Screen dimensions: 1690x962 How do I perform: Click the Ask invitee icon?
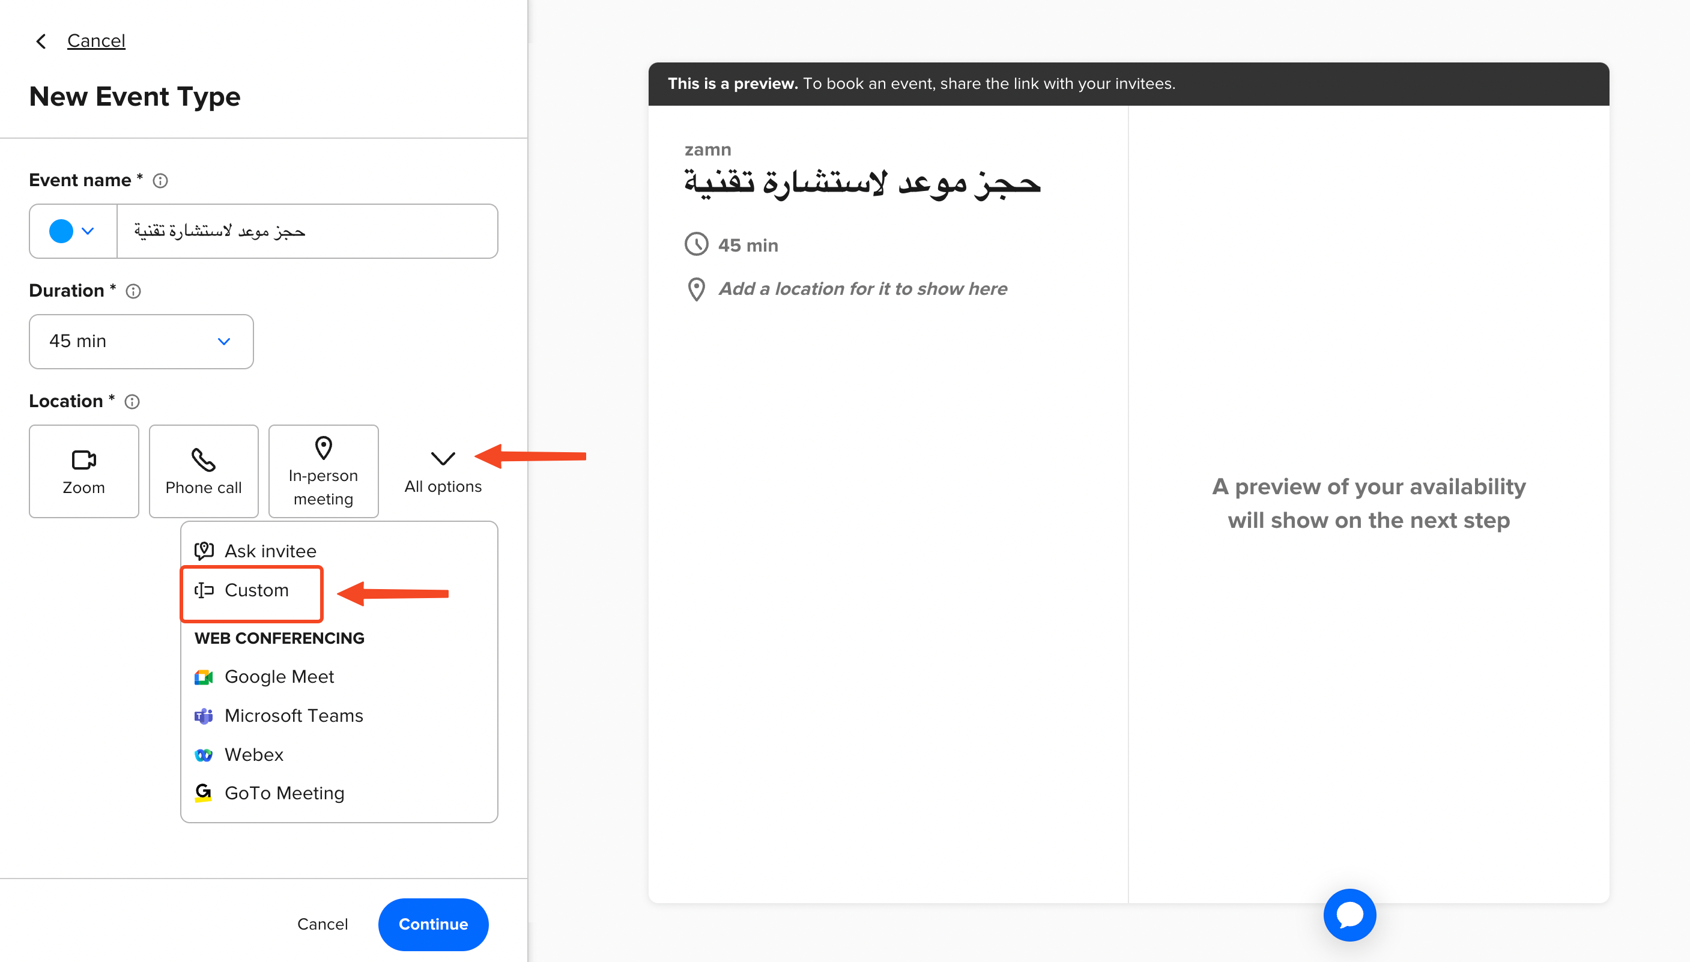tap(204, 551)
